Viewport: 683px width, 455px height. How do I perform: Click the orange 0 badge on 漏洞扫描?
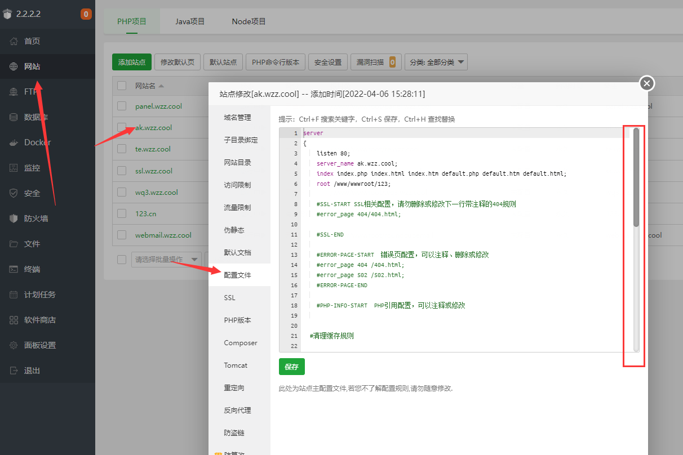click(392, 62)
